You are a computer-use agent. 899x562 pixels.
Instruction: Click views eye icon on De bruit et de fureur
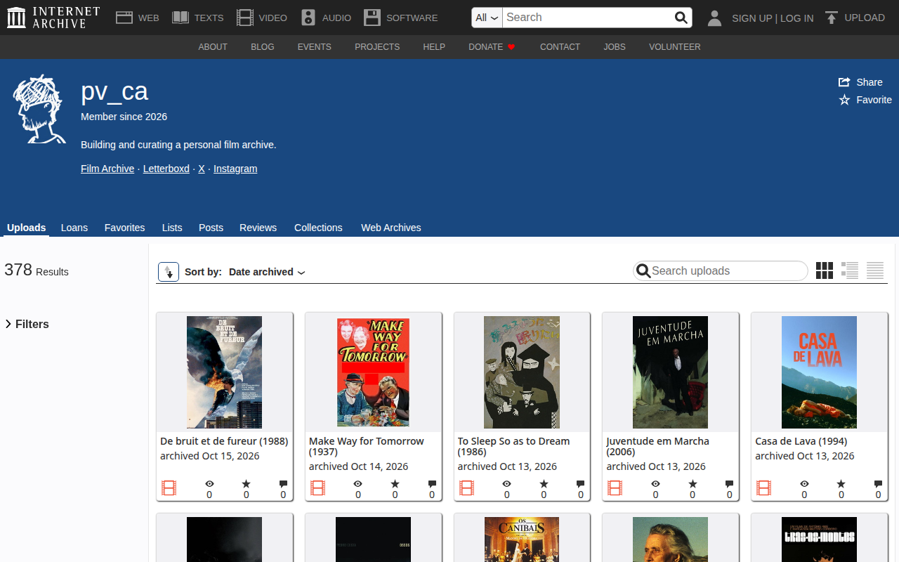click(209, 484)
